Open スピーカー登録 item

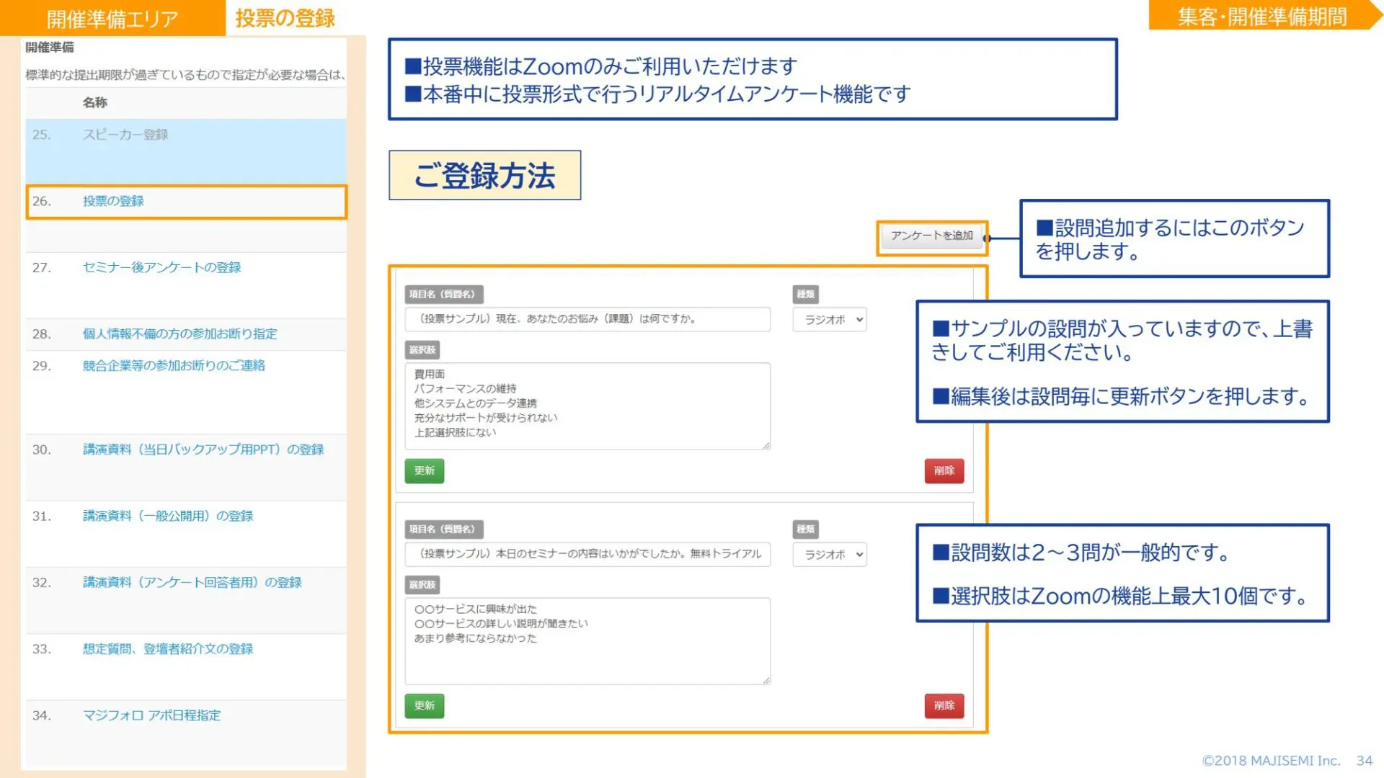(125, 135)
